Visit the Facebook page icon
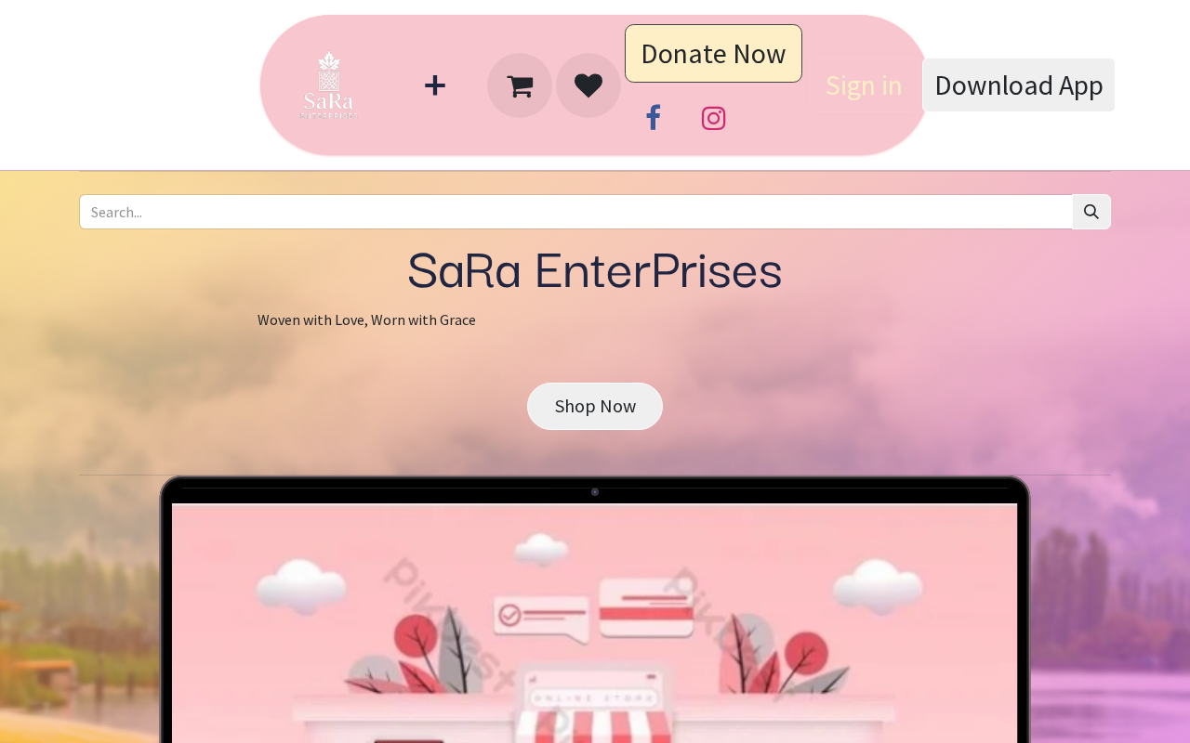Viewport: 1190px width, 743px height. point(653,118)
